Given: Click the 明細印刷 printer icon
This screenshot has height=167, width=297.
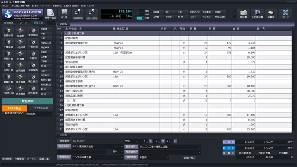Looking at the screenshot, I should click(x=78, y=14).
